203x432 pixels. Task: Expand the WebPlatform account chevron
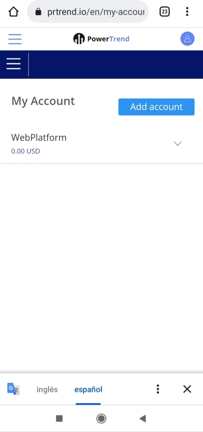pyautogui.click(x=177, y=144)
